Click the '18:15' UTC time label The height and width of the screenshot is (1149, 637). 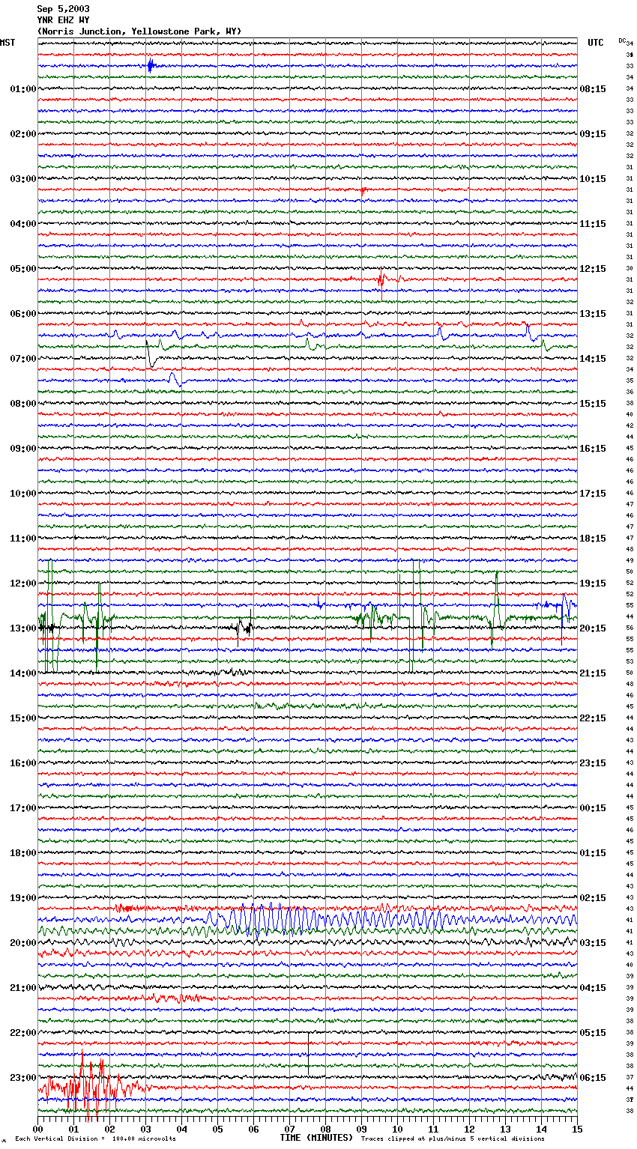tap(593, 539)
